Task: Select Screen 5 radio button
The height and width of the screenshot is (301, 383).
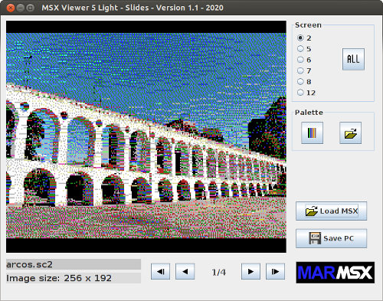Action: (x=301, y=49)
